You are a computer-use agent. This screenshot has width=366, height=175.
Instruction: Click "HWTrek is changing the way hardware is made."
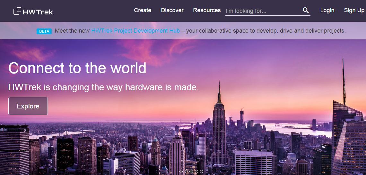pos(104,87)
